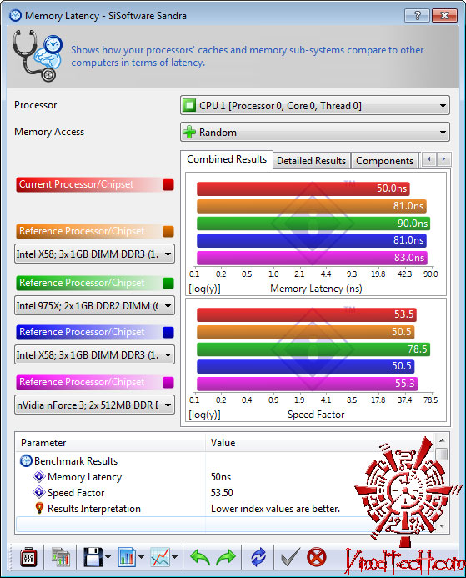The image size is (466, 578).
Task: Click the "50ns" value cell
Action: pos(221,477)
